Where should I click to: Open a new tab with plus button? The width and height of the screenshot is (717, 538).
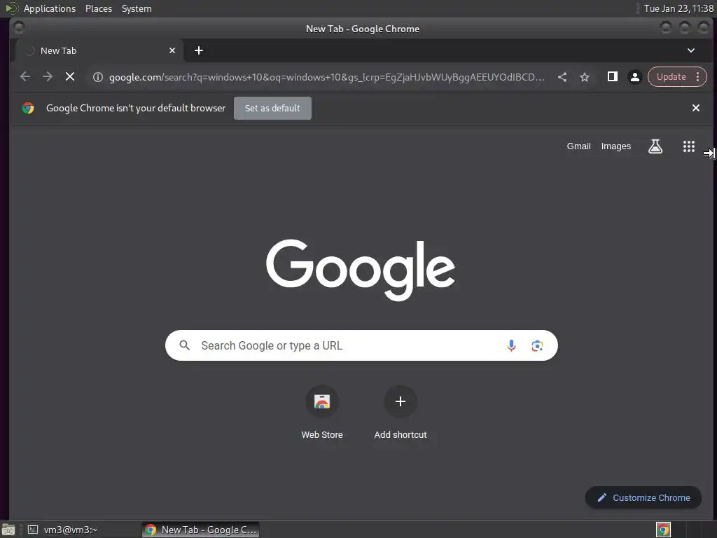click(x=198, y=50)
